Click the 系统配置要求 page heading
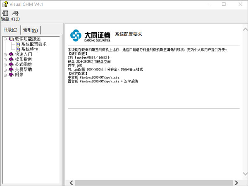The width and height of the screenshot is (248, 186). point(129,34)
